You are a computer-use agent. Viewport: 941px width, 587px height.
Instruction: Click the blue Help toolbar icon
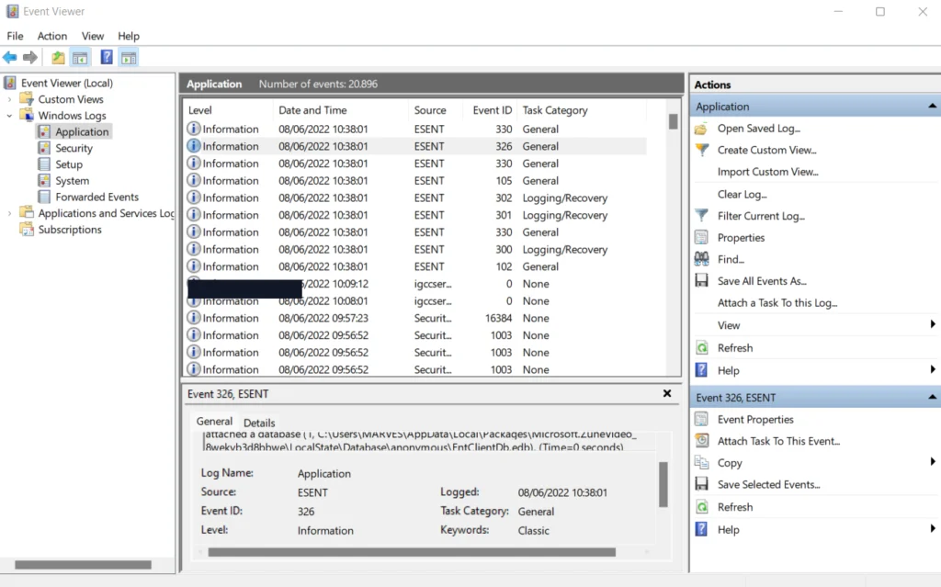pyautogui.click(x=107, y=58)
